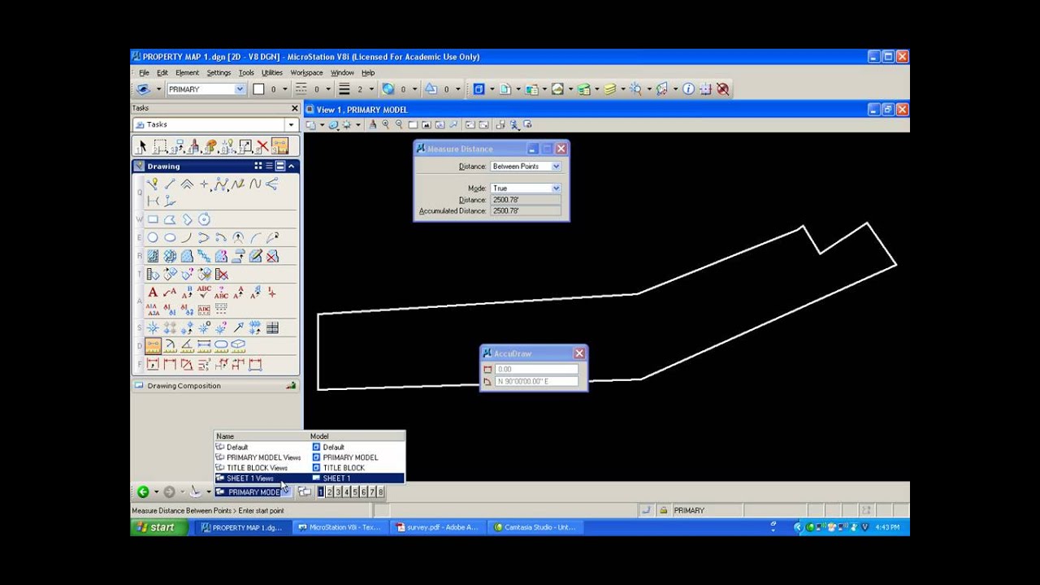The image size is (1040, 585).
Task: Close the AccuDraw window
Action: (579, 353)
